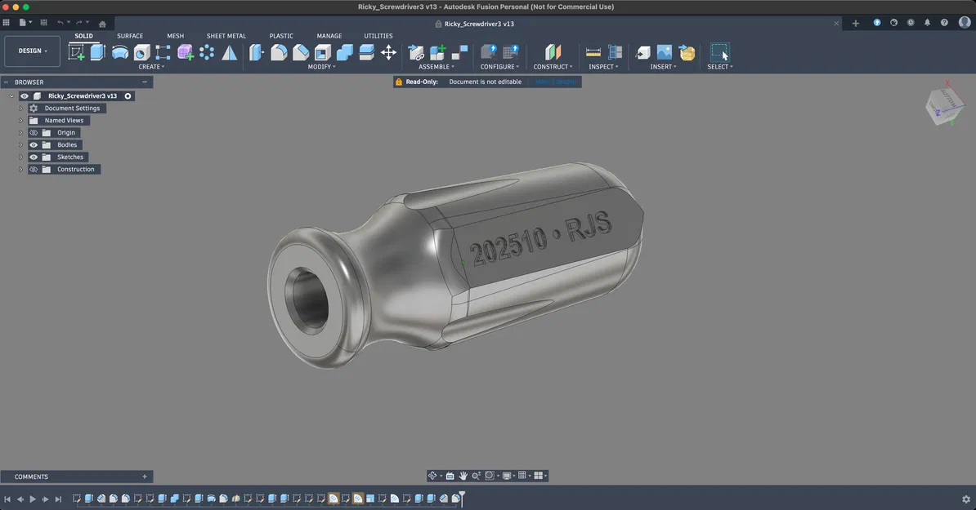Expand the Named Views node

(20, 121)
